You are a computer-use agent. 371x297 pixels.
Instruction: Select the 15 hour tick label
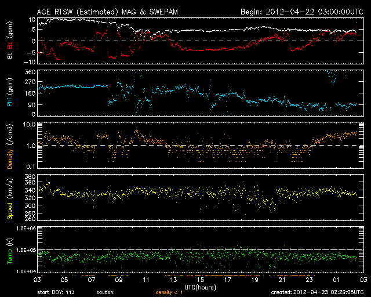pos(201,280)
